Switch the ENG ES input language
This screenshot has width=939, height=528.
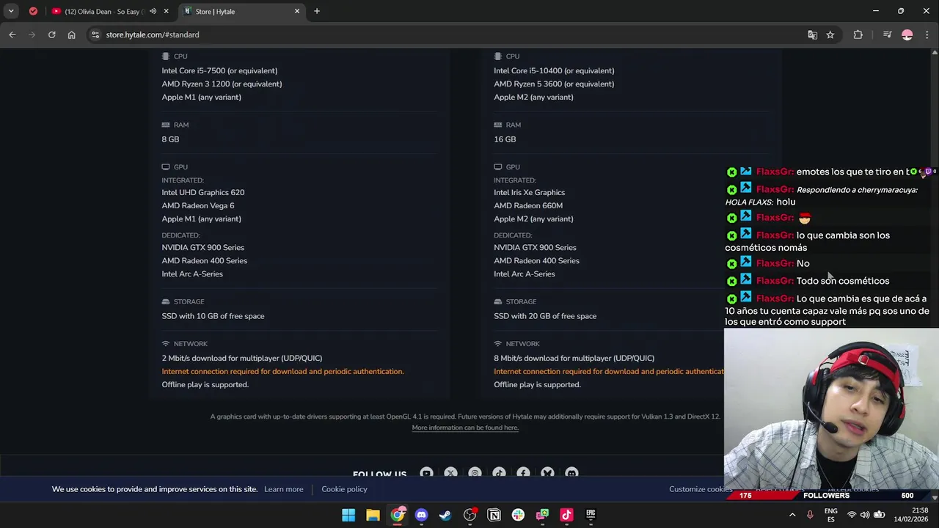point(830,515)
